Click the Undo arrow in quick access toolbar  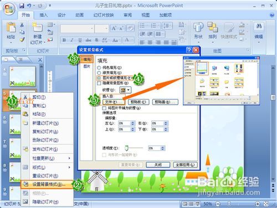29,6
